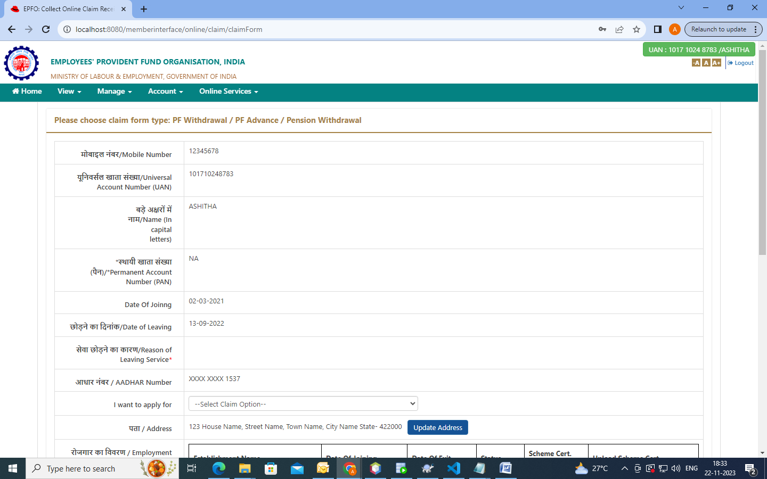Click the leaving date 13-09-2022
This screenshot has height=479, width=767.
coord(207,324)
